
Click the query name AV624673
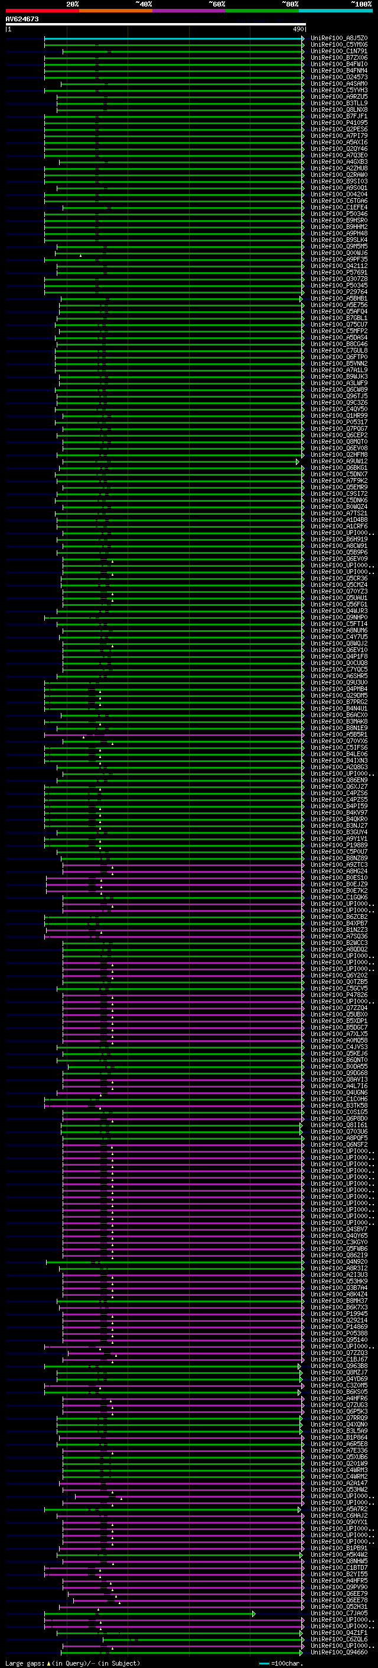22,20
